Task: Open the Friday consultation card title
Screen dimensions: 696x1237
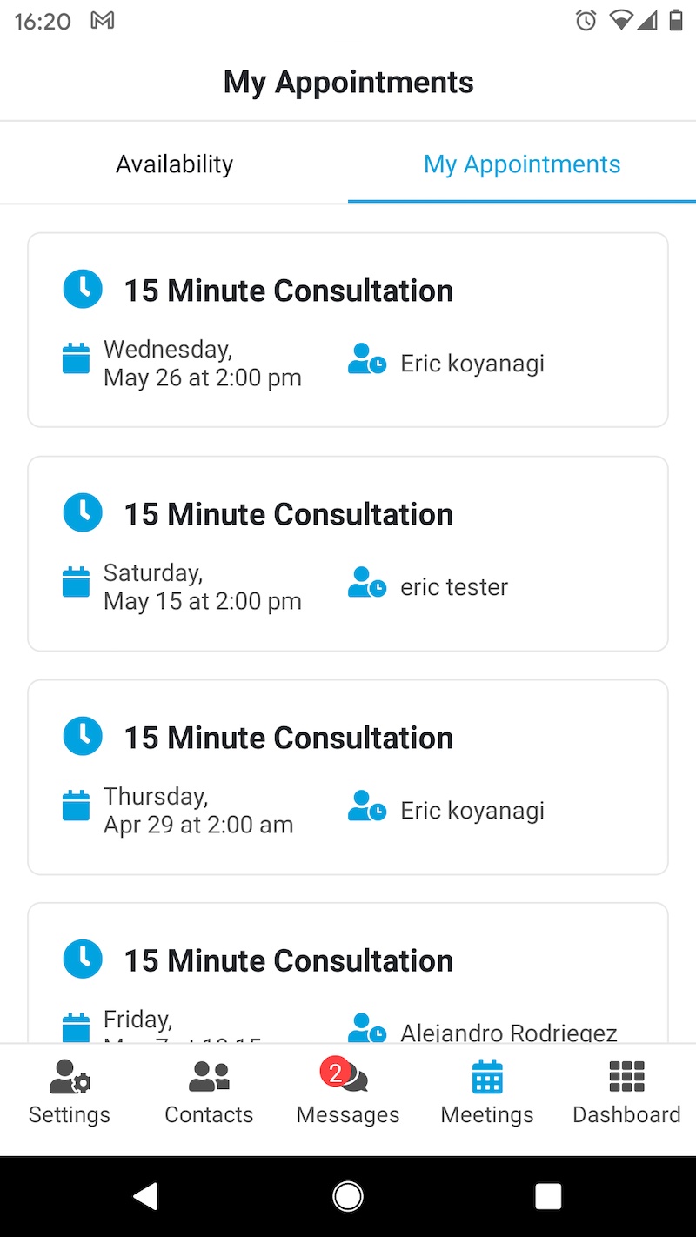Action: click(288, 961)
